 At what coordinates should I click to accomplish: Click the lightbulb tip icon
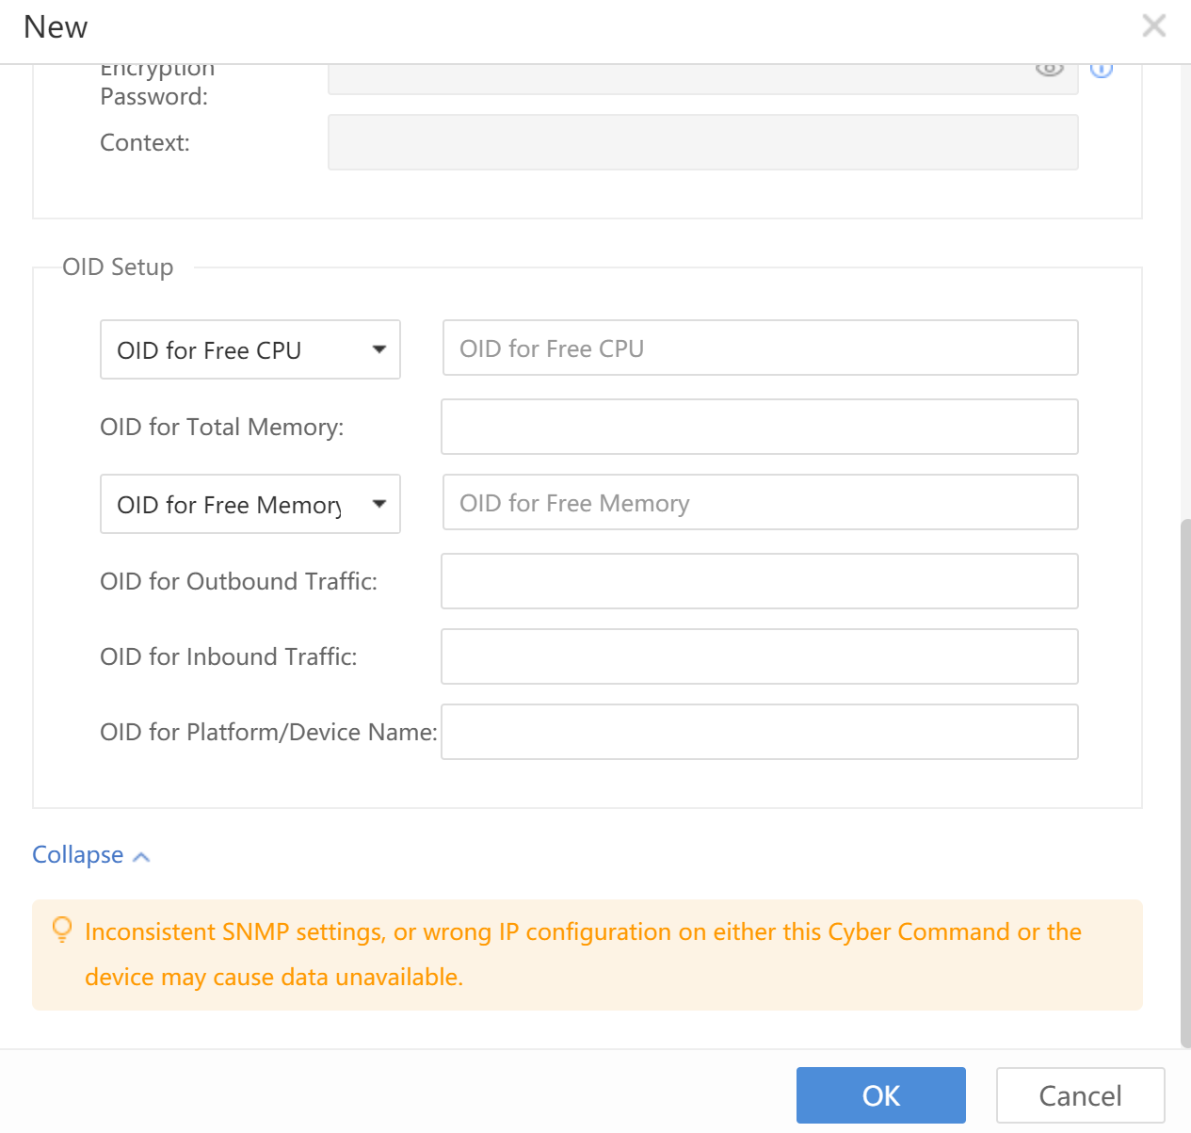pyautogui.click(x=62, y=930)
